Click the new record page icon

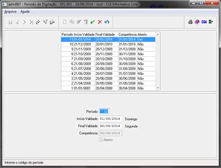point(65,22)
